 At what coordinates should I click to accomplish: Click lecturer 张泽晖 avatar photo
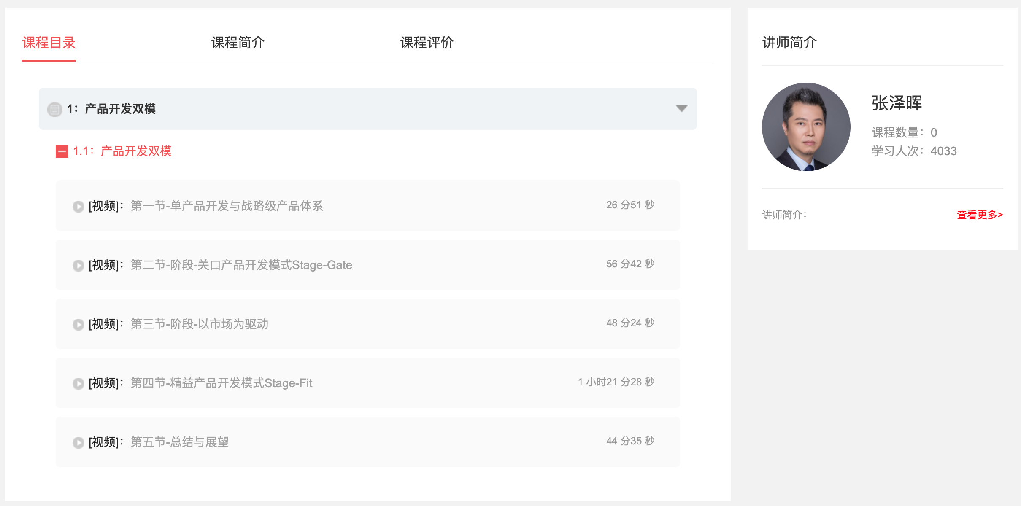click(806, 127)
